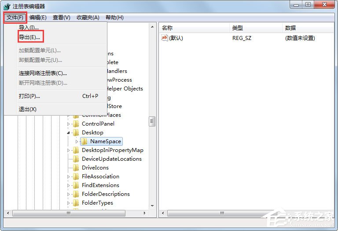Select the FolderTypes key
The image size is (338, 231).
[x=97, y=203]
